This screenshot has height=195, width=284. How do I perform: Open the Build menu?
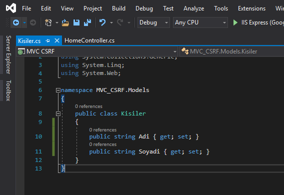tap(118, 8)
